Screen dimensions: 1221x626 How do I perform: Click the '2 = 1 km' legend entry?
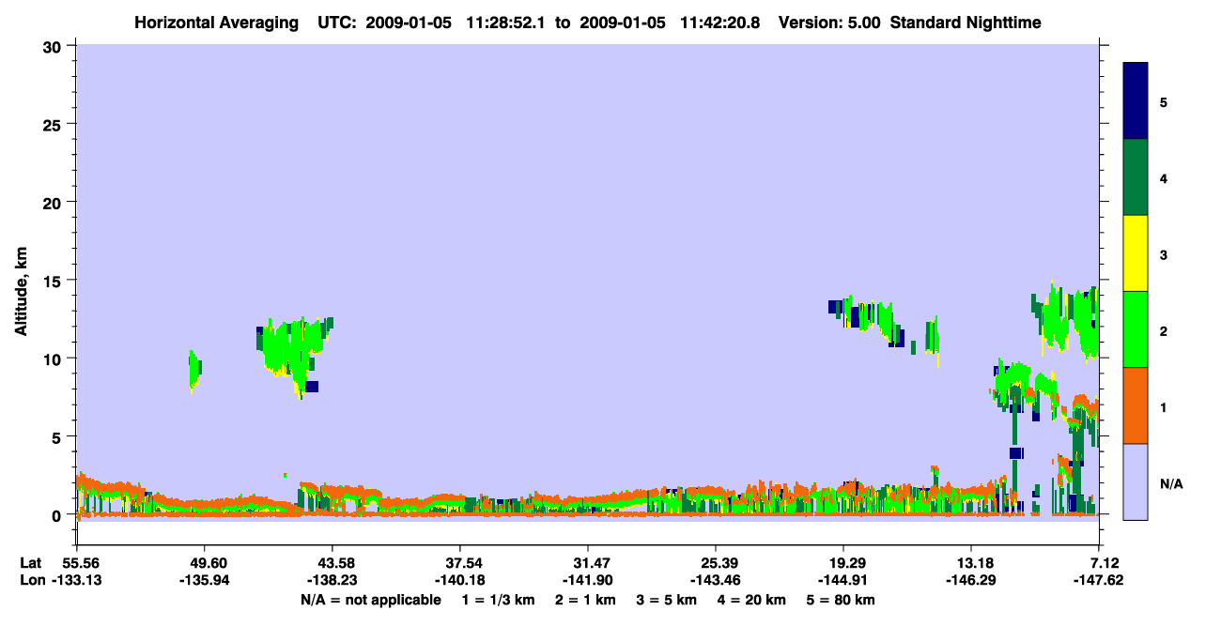coord(587,600)
